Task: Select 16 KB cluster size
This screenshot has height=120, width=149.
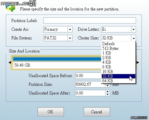Action: (x=118, y=72)
